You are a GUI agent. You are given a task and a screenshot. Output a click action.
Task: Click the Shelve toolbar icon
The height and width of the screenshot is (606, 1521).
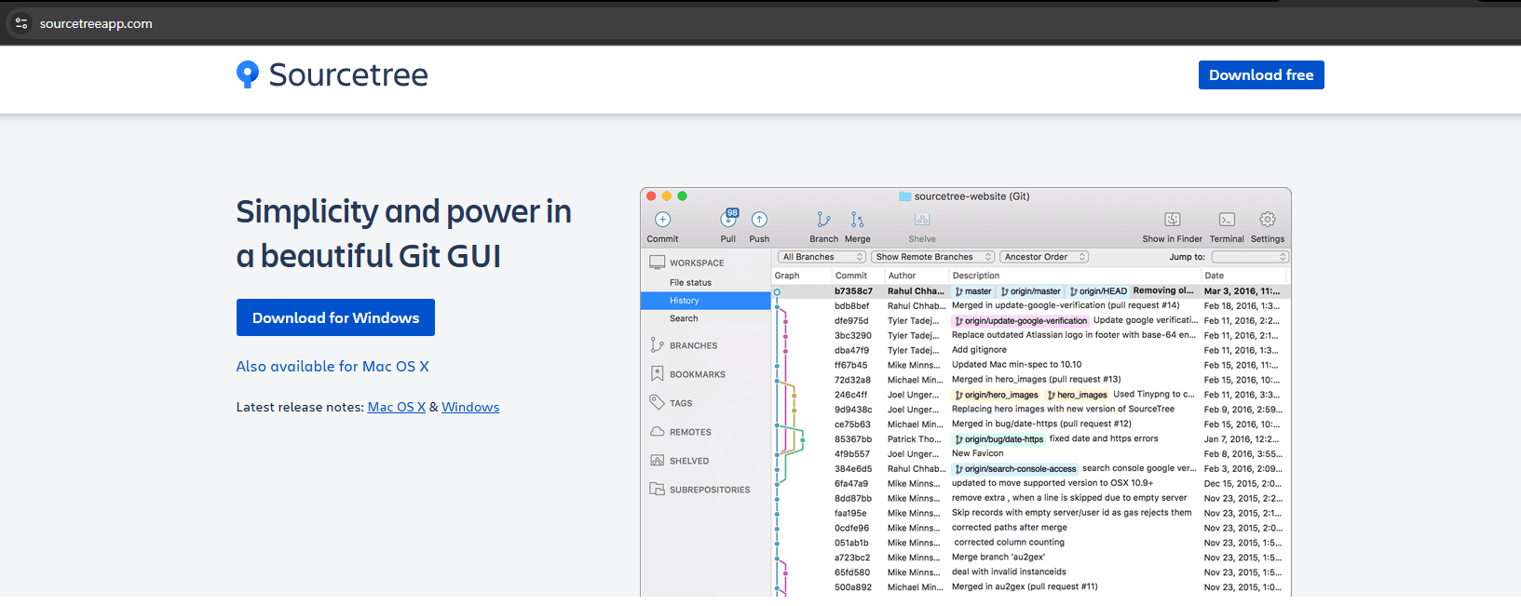(922, 220)
